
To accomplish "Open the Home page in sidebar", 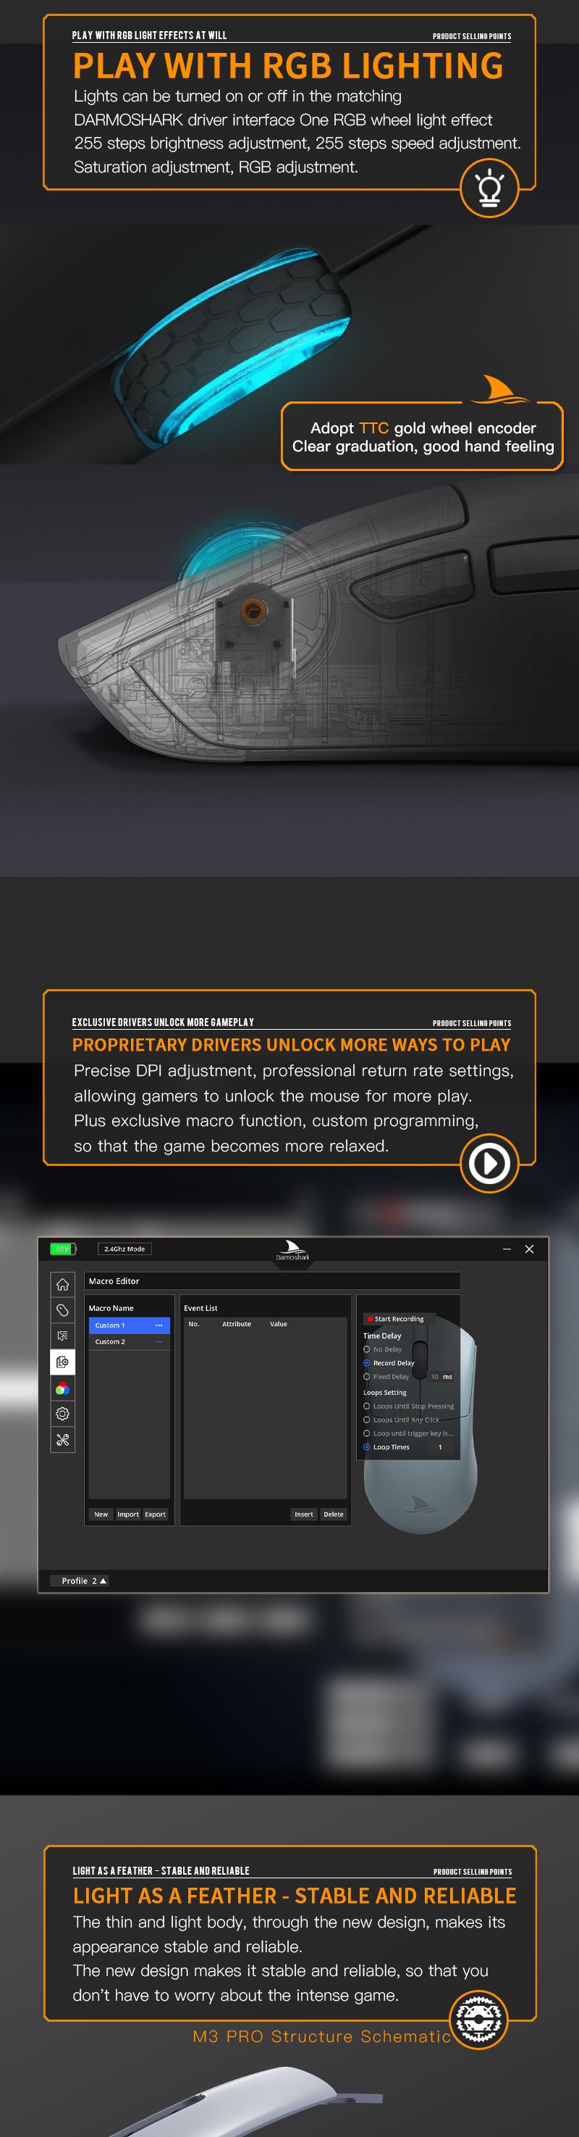I will click(62, 1284).
